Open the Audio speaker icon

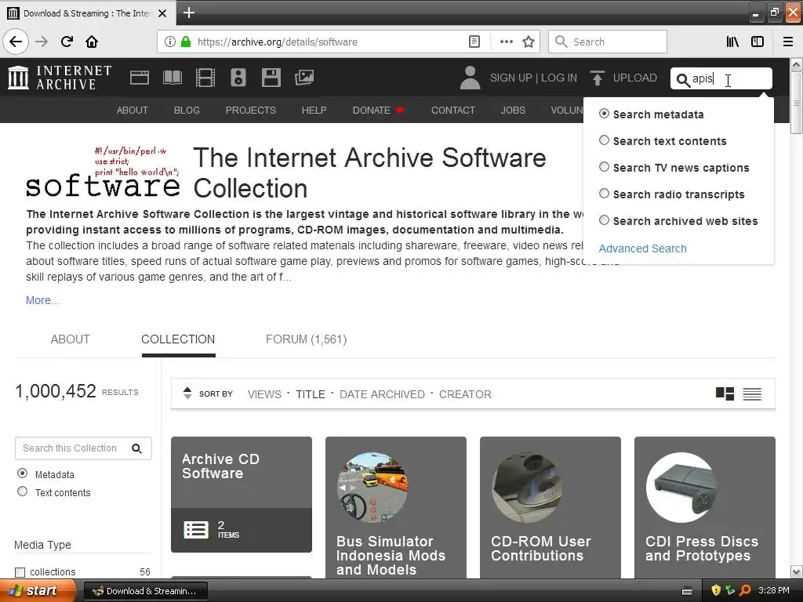(238, 78)
